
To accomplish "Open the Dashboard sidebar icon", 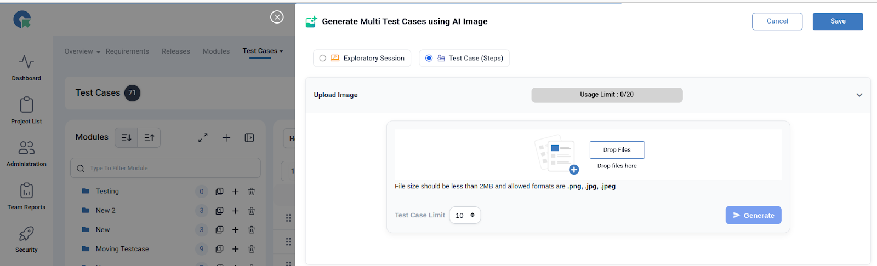I will pos(26,62).
